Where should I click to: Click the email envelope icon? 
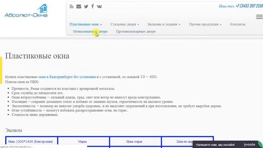point(78,7)
